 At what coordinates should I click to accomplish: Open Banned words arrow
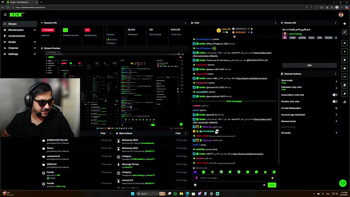(336, 121)
